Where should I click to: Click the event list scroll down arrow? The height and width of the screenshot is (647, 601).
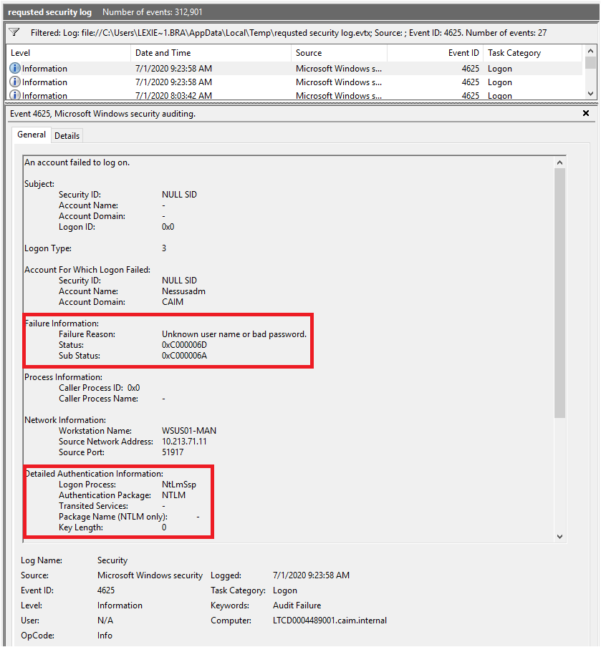[591, 94]
